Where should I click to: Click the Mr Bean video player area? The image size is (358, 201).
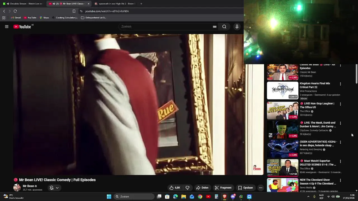138,104
